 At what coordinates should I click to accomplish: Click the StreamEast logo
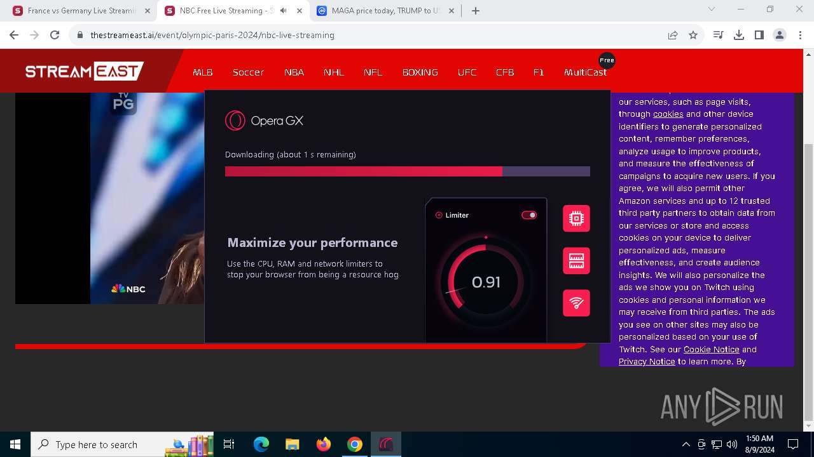click(85, 71)
